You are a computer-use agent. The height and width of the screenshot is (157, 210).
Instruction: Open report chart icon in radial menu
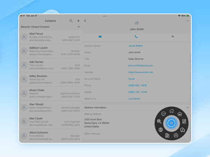pos(184,121)
